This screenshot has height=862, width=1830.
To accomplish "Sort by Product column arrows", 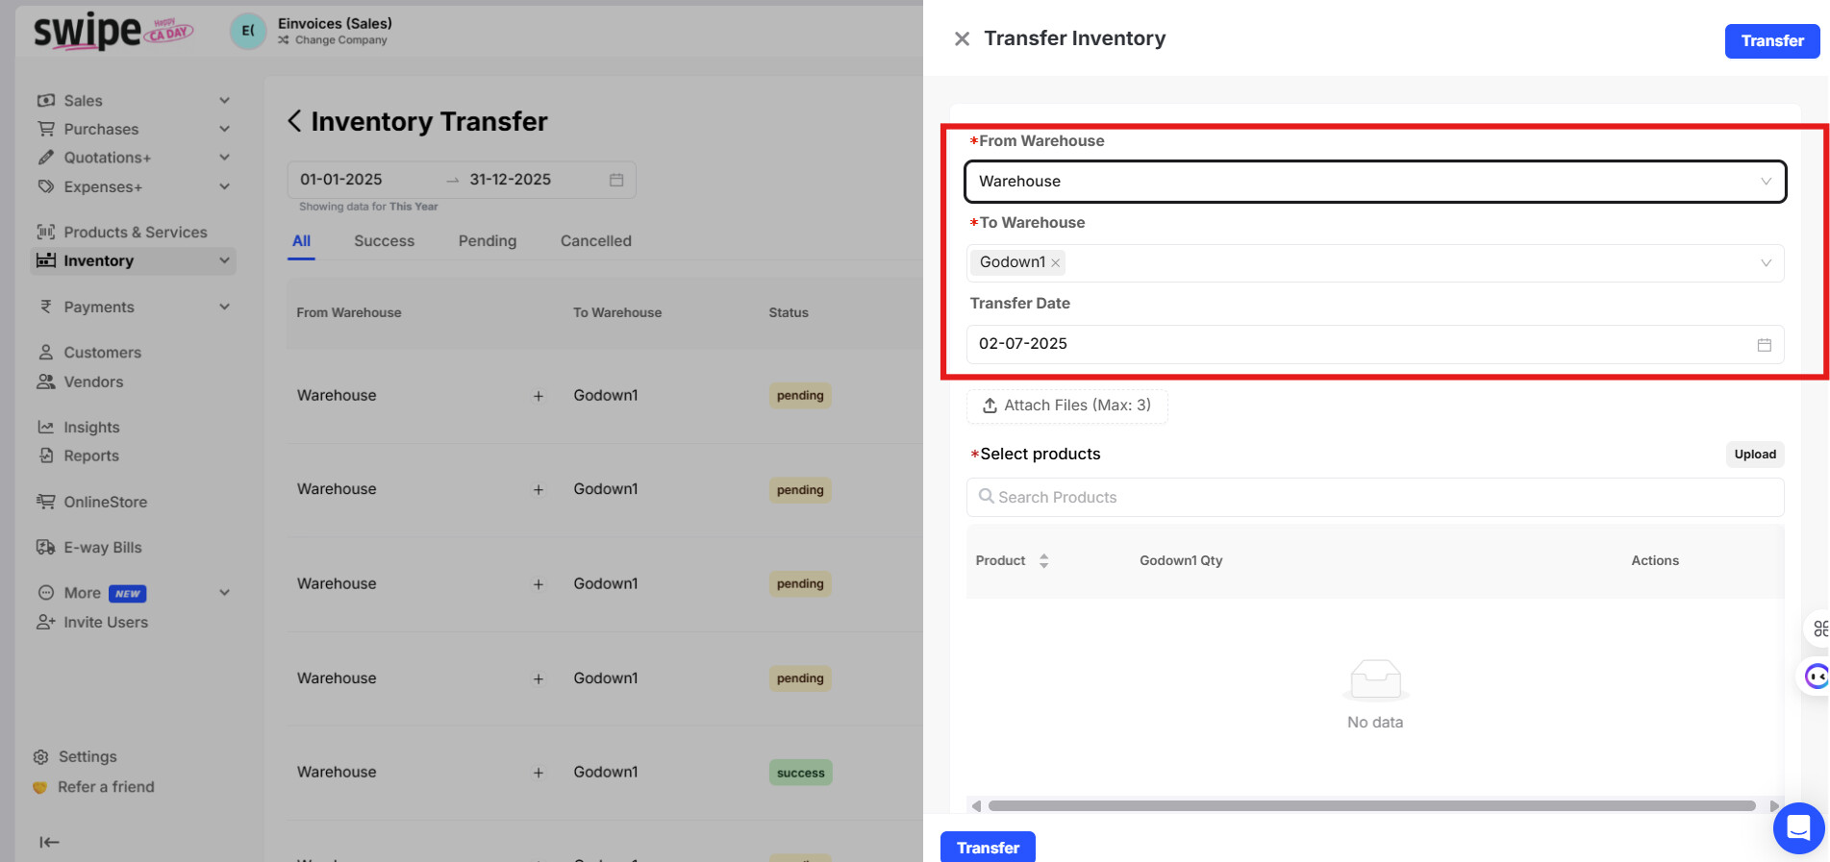I will coord(1043,561).
